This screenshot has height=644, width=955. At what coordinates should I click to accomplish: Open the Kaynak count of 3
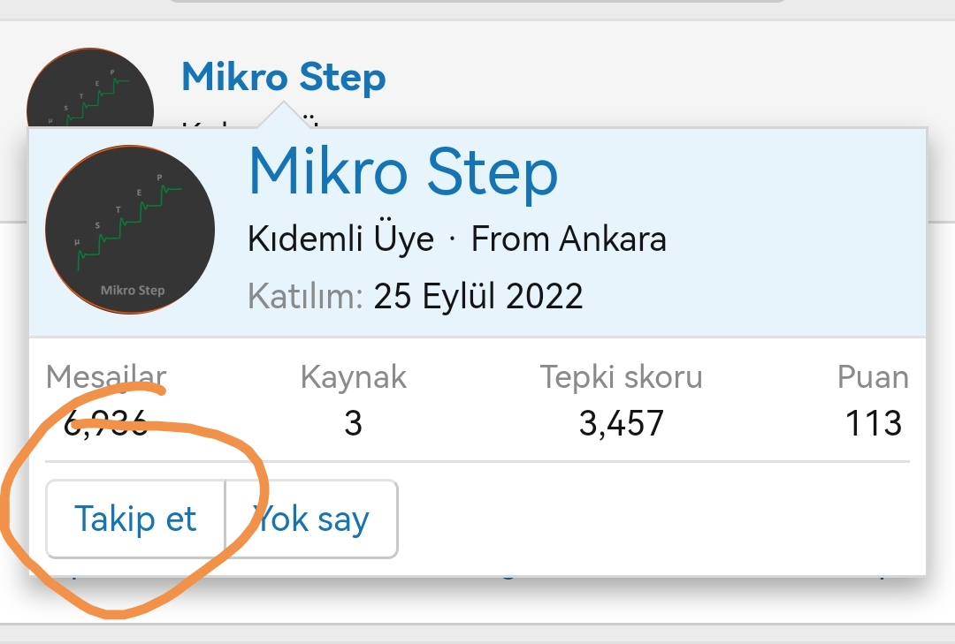click(x=354, y=424)
